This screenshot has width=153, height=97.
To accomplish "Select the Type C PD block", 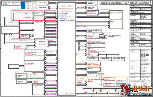I will [x=42, y=43].
